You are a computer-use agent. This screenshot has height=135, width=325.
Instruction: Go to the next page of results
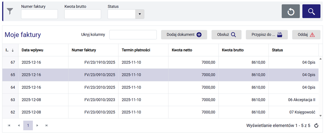37,126
